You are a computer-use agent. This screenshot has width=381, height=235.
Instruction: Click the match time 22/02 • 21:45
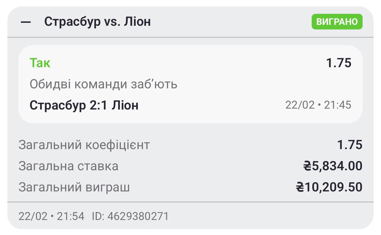tap(318, 105)
